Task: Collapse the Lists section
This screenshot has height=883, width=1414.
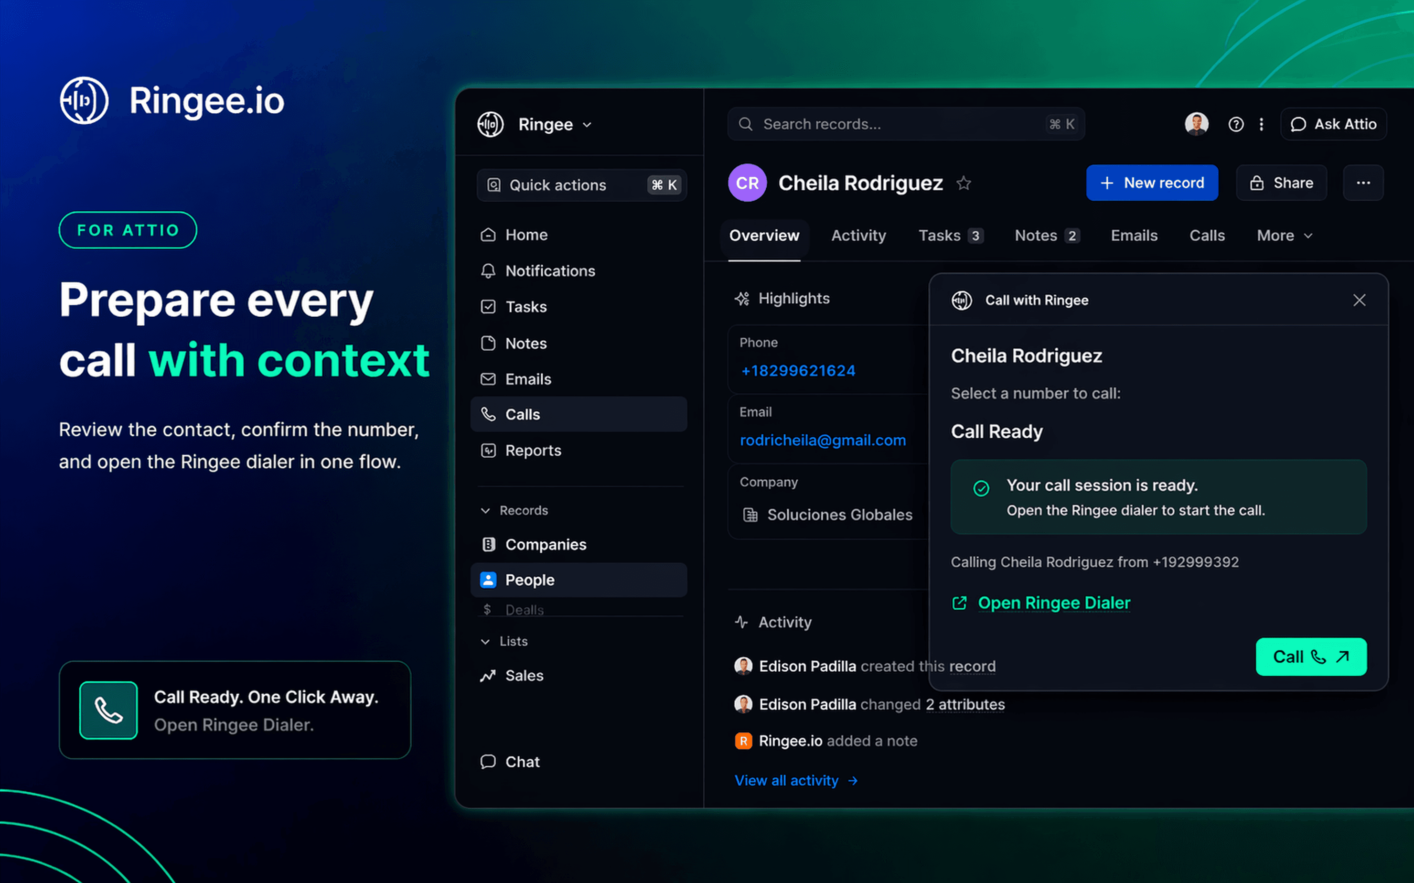Action: pyautogui.click(x=485, y=641)
